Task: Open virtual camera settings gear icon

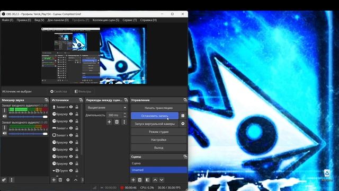Action: pos(183,124)
